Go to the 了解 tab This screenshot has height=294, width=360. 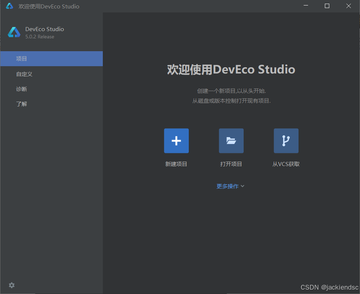click(52, 104)
